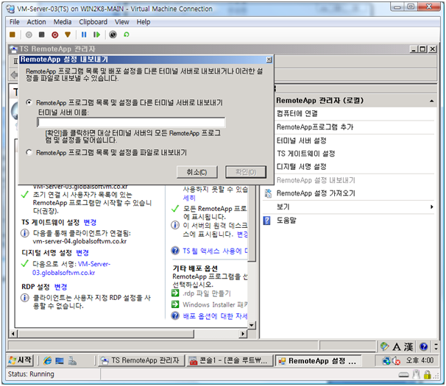Open Internet Explorer from quick launch
The width and height of the screenshot is (446, 386).
(x=47, y=361)
